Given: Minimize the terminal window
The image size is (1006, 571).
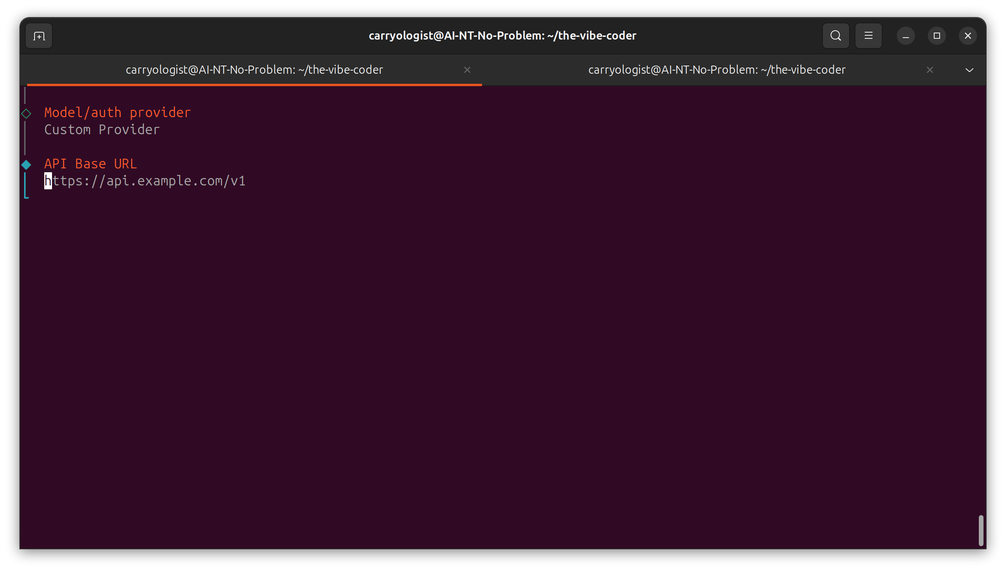Looking at the screenshot, I should pos(905,36).
